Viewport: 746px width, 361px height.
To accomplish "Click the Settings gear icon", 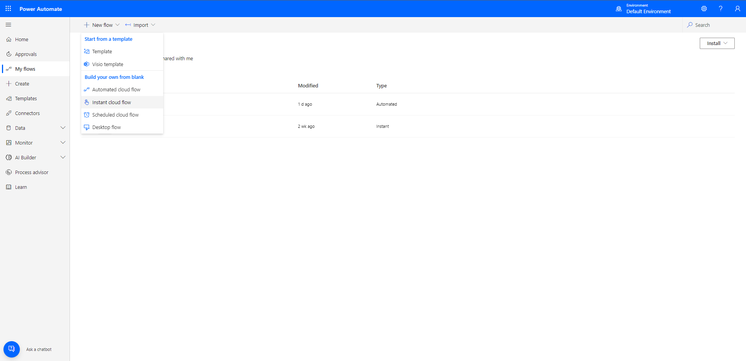I will (x=704, y=9).
